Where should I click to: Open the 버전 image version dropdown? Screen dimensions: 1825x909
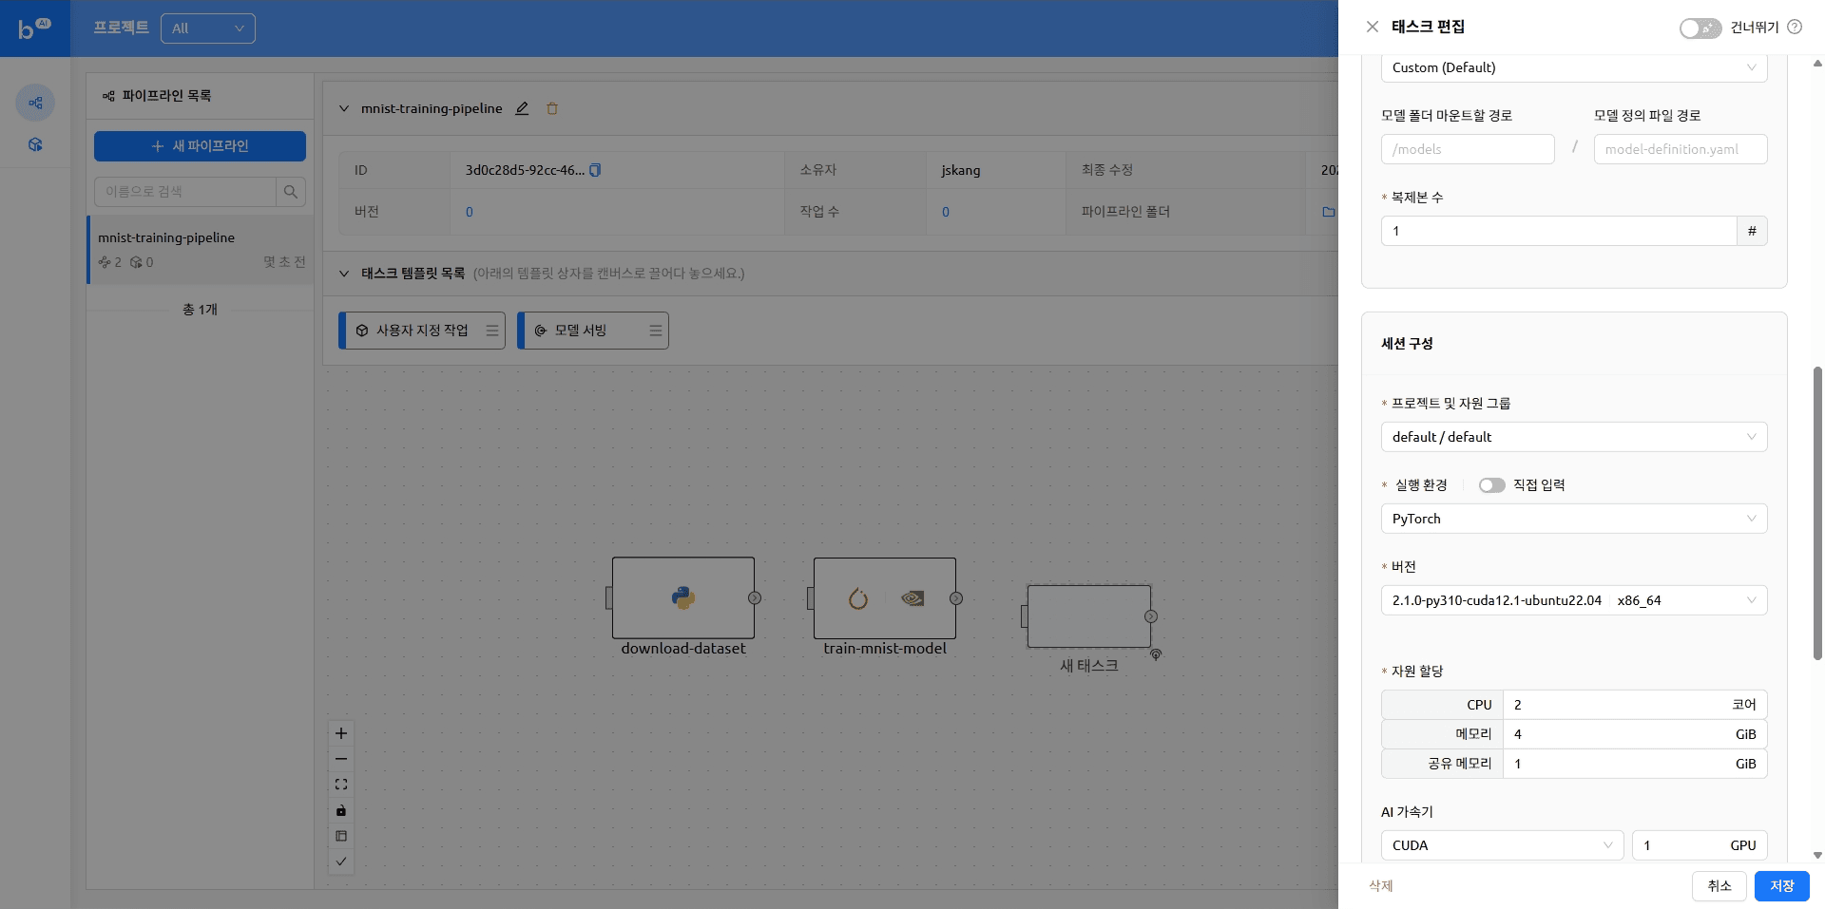(x=1574, y=600)
